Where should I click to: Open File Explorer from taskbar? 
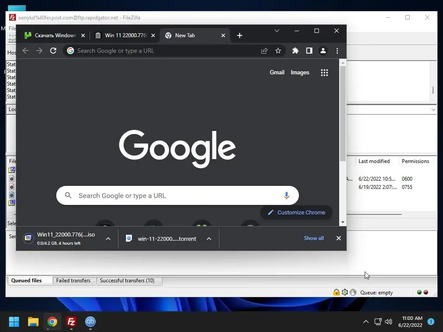pos(33,321)
